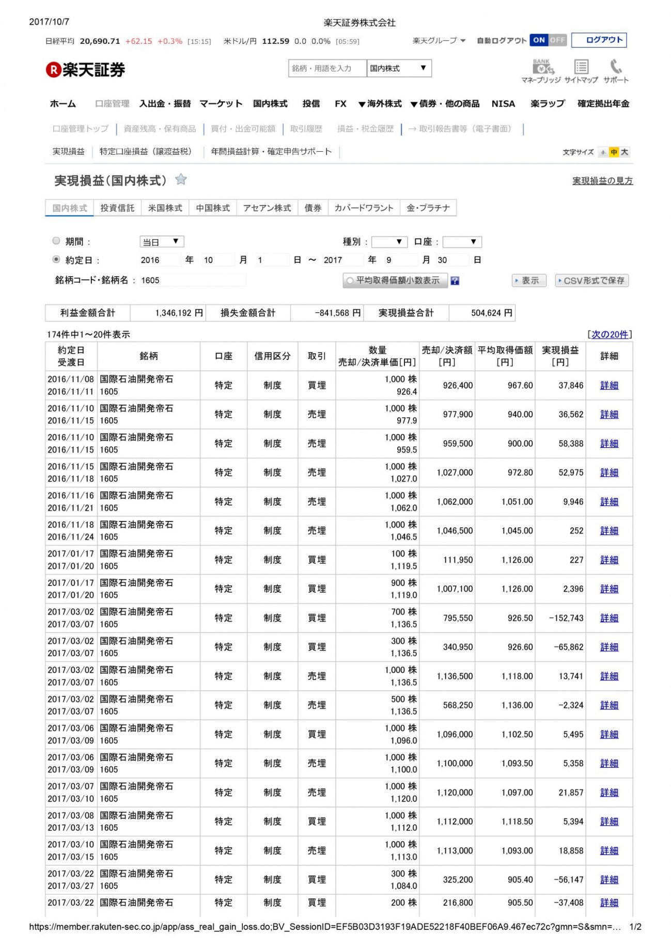The image size is (671, 949).
Task: Open 詳細 for the 37,846 profit row
Action: 609,385
